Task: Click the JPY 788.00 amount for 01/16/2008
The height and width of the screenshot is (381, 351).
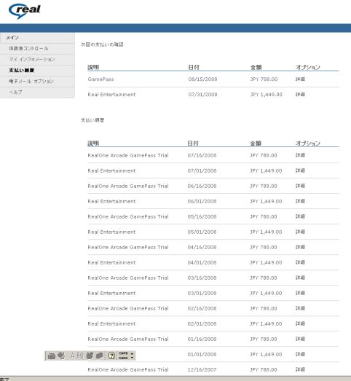Action: 264,339
